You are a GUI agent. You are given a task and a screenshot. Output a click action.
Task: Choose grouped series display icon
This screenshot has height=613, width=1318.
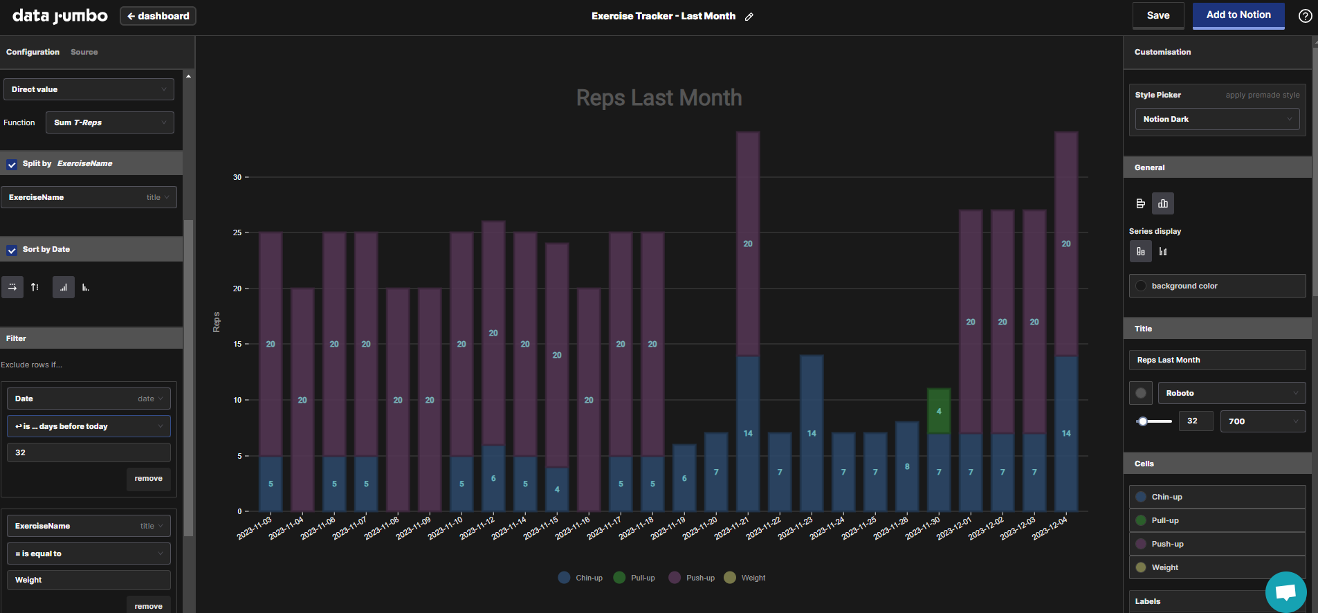[x=1163, y=251]
